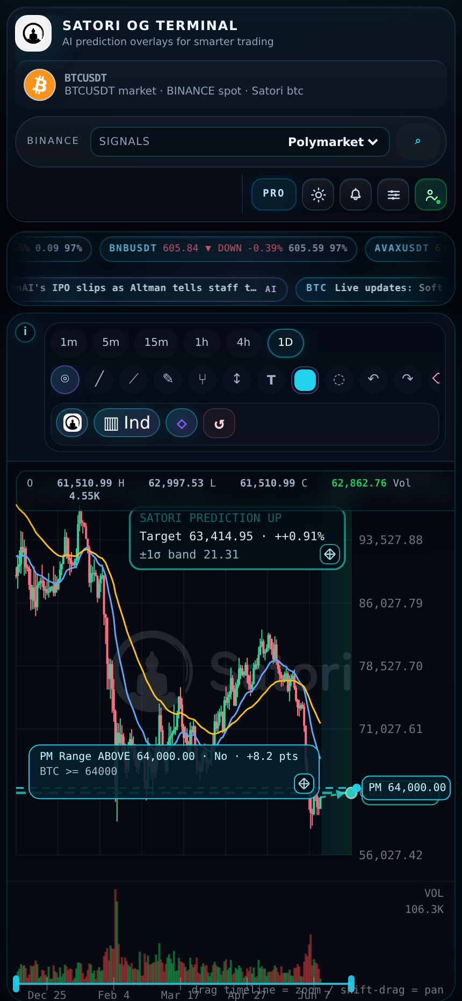Open the settings sliders icon
462x1001 pixels.
pos(393,194)
